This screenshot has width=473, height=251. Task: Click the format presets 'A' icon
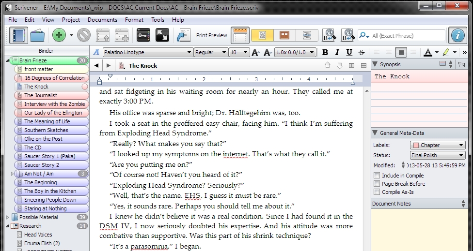[96, 52]
